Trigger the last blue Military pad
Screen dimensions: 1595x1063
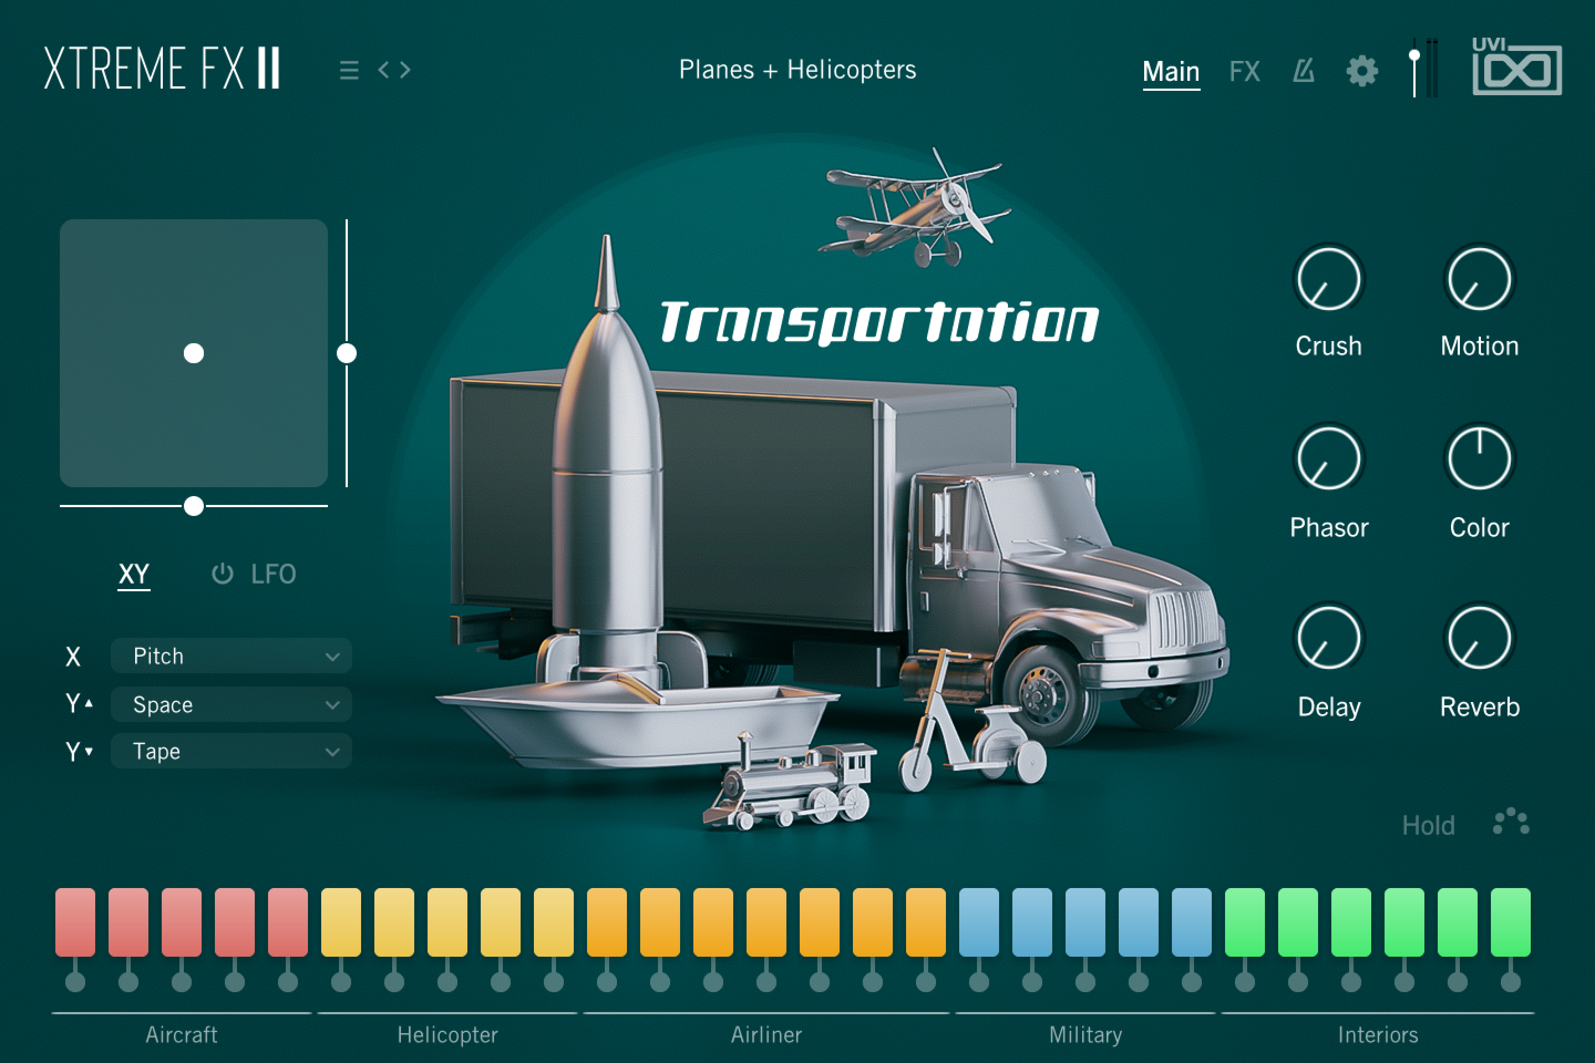[x=1191, y=922]
